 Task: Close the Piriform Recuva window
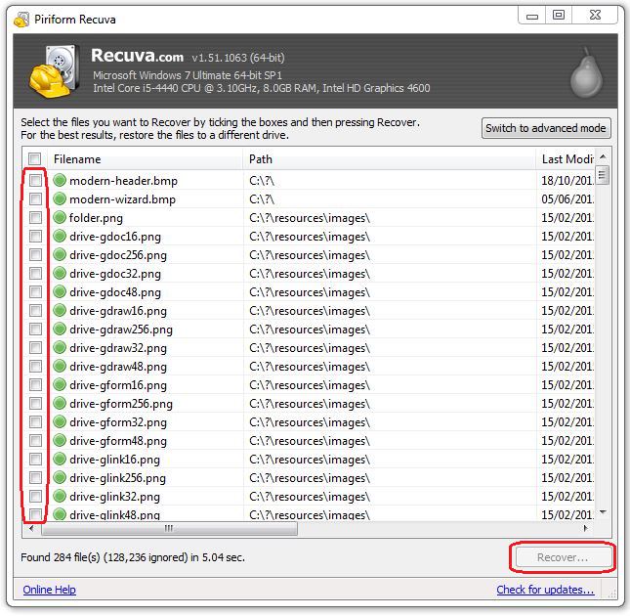point(595,16)
